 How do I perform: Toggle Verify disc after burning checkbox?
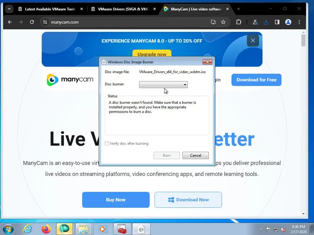pos(107,144)
